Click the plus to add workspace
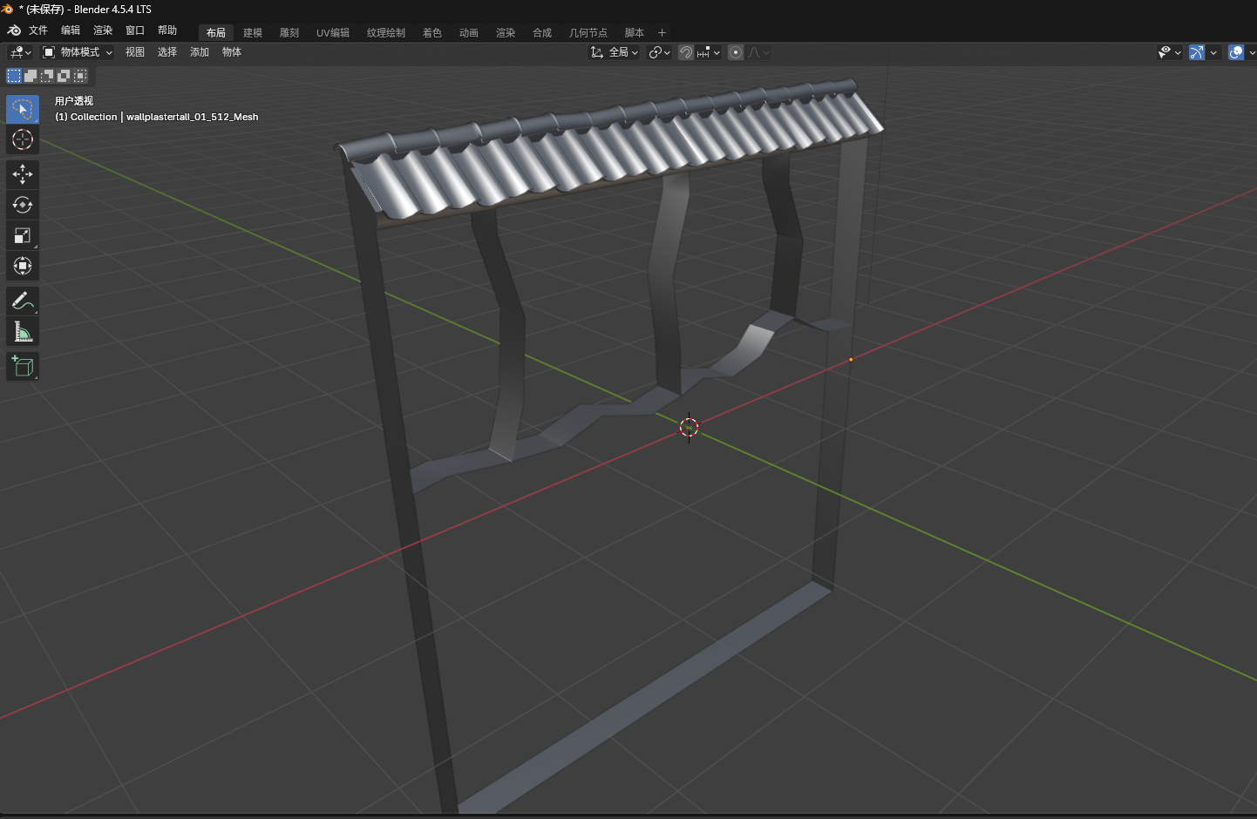This screenshot has width=1257, height=819. (662, 33)
